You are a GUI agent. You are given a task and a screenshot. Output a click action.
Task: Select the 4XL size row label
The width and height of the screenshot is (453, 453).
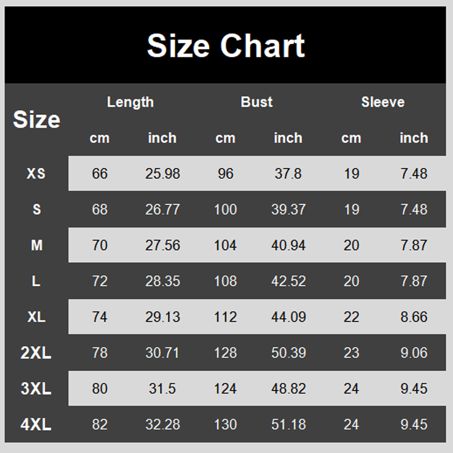pyautogui.click(x=36, y=424)
